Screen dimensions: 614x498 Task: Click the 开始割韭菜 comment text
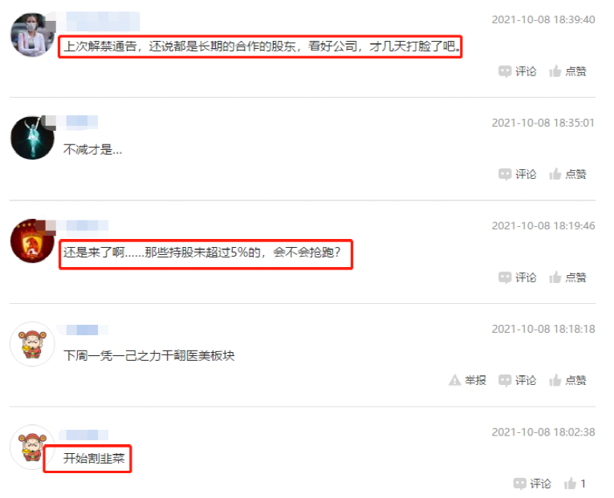[94, 458]
